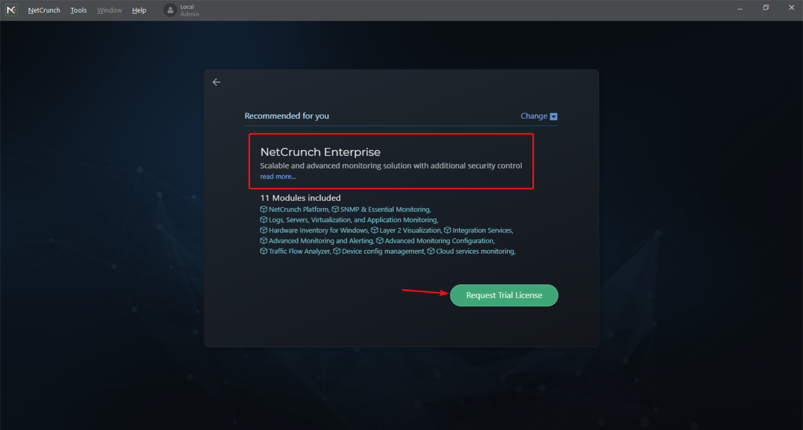Open the Help menu

tap(139, 10)
